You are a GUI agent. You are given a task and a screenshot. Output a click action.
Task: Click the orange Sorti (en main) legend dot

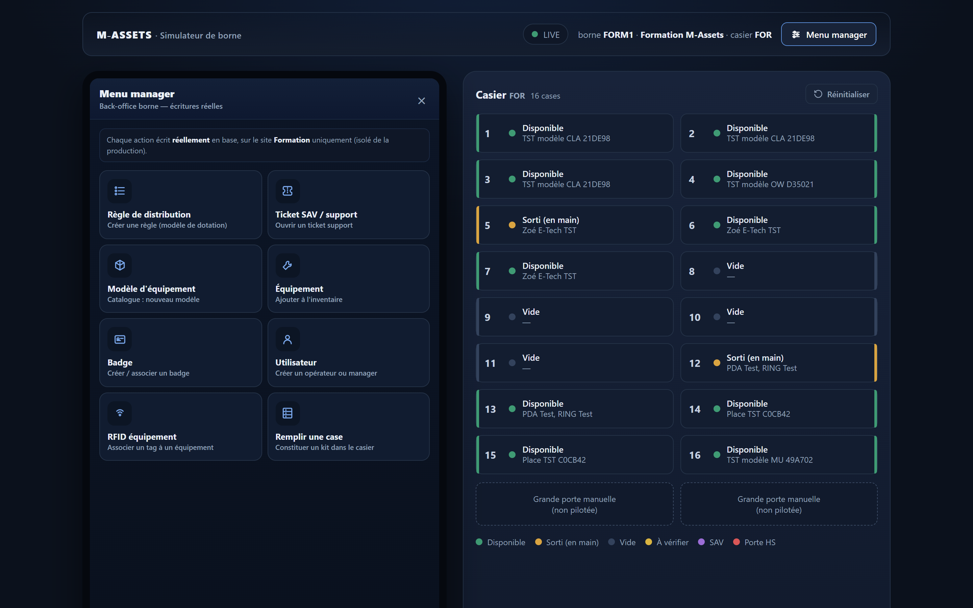pos(539,542)
